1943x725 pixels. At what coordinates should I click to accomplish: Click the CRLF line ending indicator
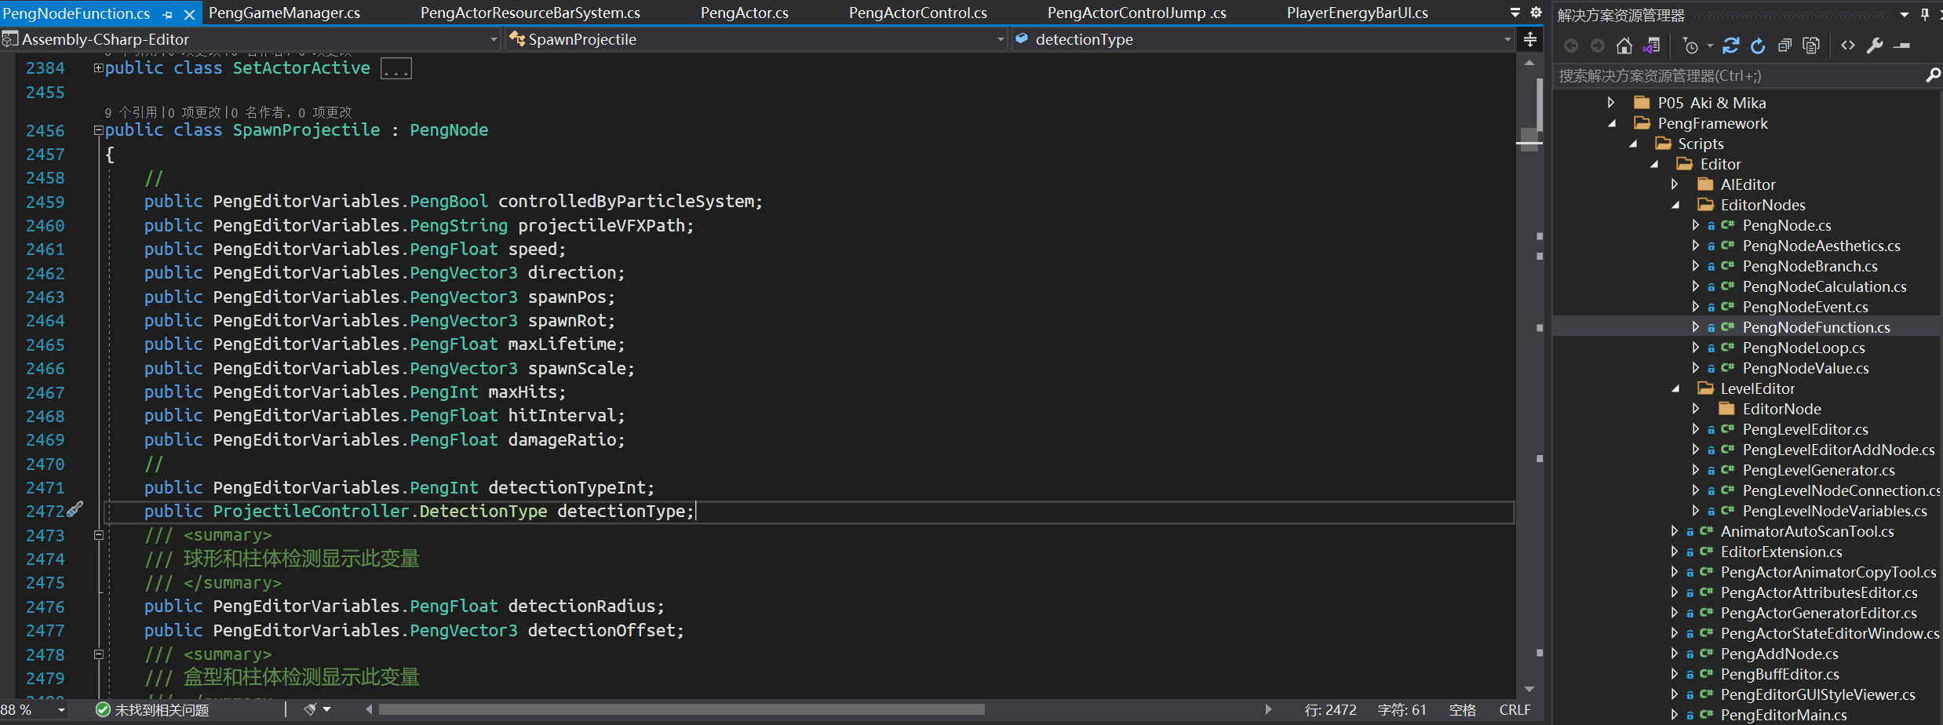tap(1515, 709)
